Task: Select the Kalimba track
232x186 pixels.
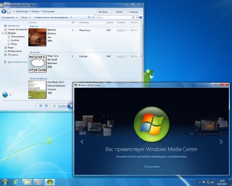Action: pyautogui.click(x=83, y=56)
